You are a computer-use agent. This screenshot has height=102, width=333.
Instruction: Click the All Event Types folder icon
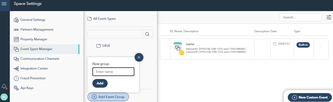(x=89, y=19)
